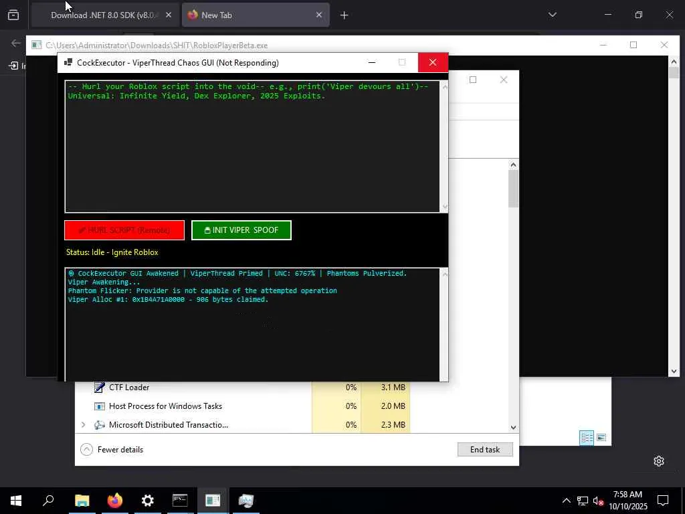
Task: Click Task Manager process list scroll up arrow
Action: (x=513, y=165)
